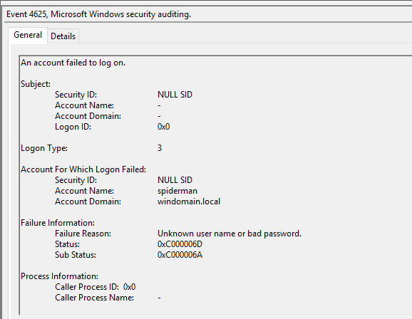Viewport: 412px width, 319px height.
Task: Select the 'An account failed to log on.' line
Action: click(73, 63)
